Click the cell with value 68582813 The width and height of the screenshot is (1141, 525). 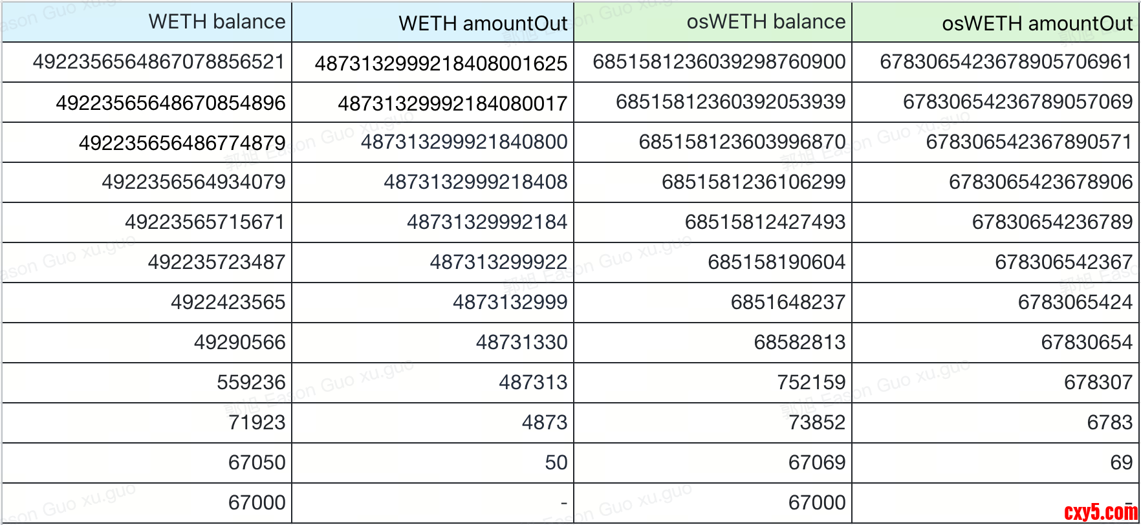pos(799,342)
